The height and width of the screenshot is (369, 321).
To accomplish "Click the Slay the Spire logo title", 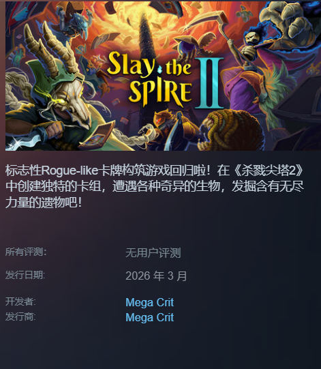I will [151, 79].
